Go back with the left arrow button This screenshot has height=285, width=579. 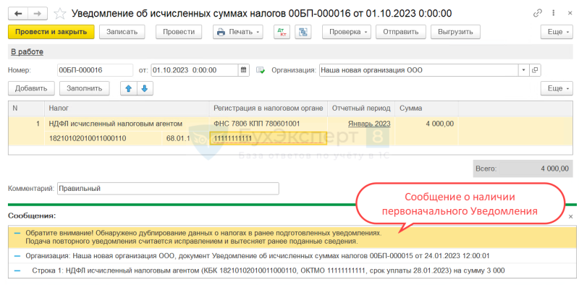(x=17, y=14)
